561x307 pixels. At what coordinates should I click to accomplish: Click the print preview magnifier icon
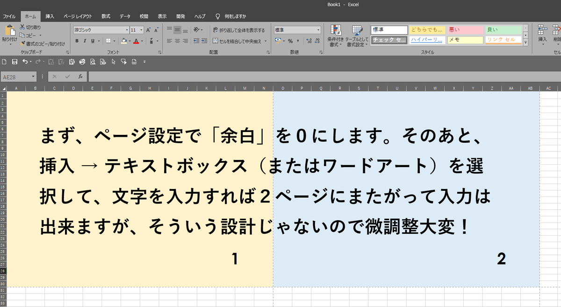pos(93,62)
